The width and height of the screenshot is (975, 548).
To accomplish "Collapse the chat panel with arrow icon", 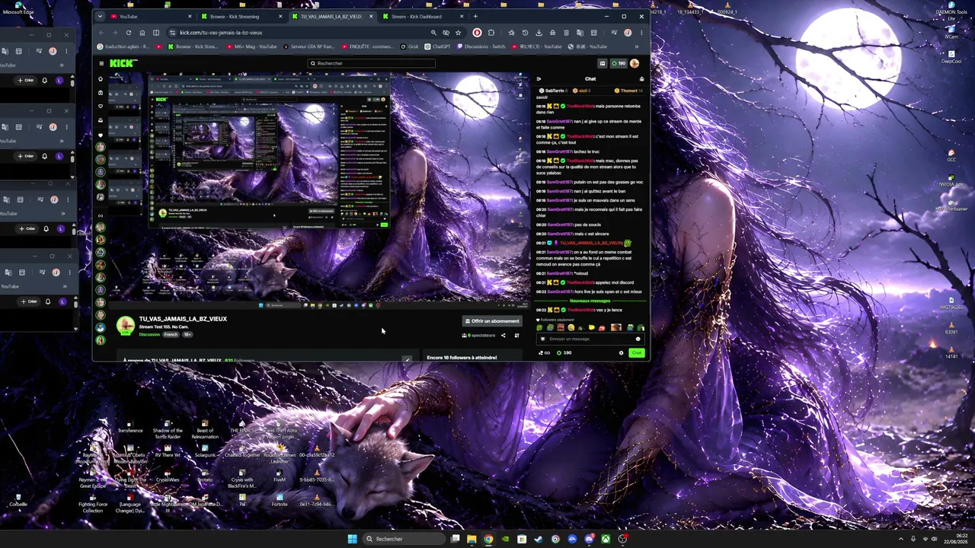I will 539,78.
